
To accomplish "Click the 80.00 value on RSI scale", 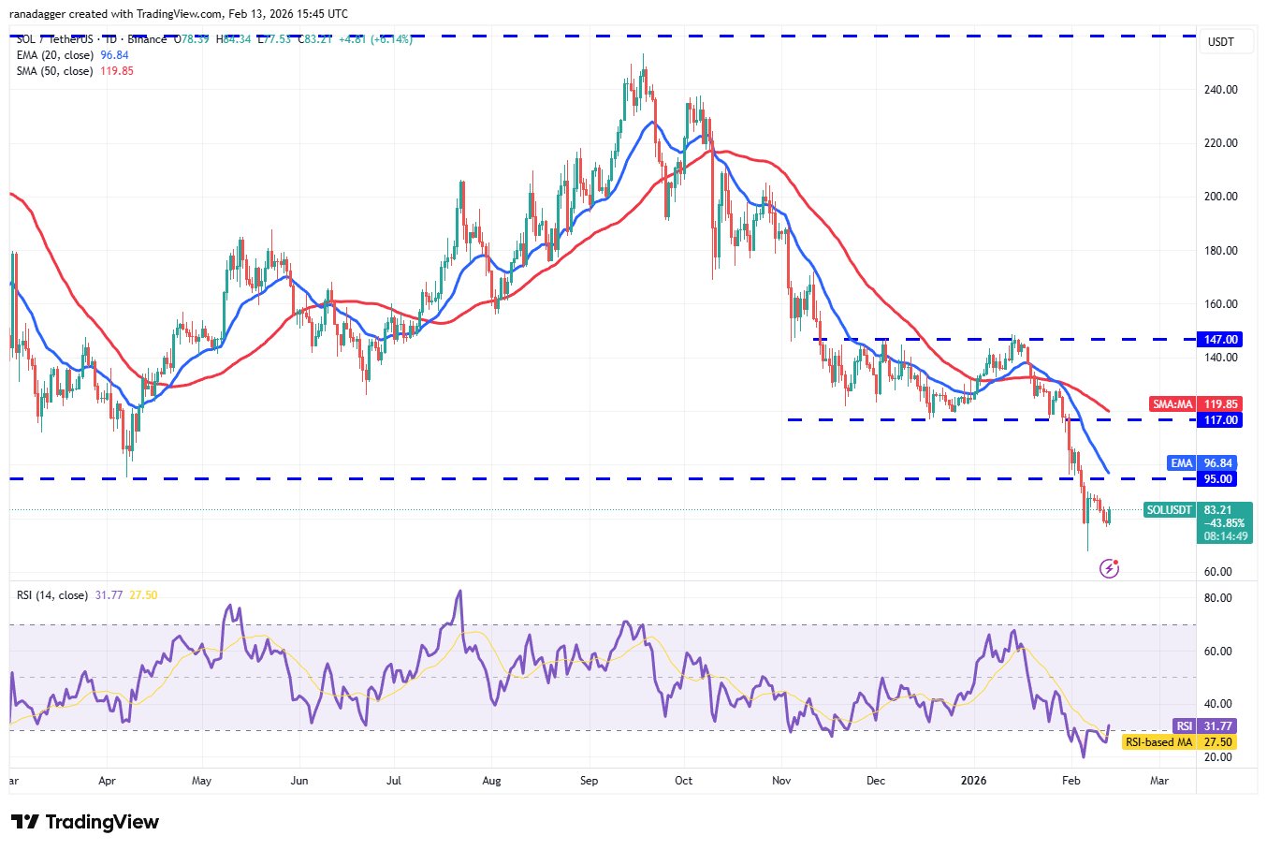I will [1218, 598].
